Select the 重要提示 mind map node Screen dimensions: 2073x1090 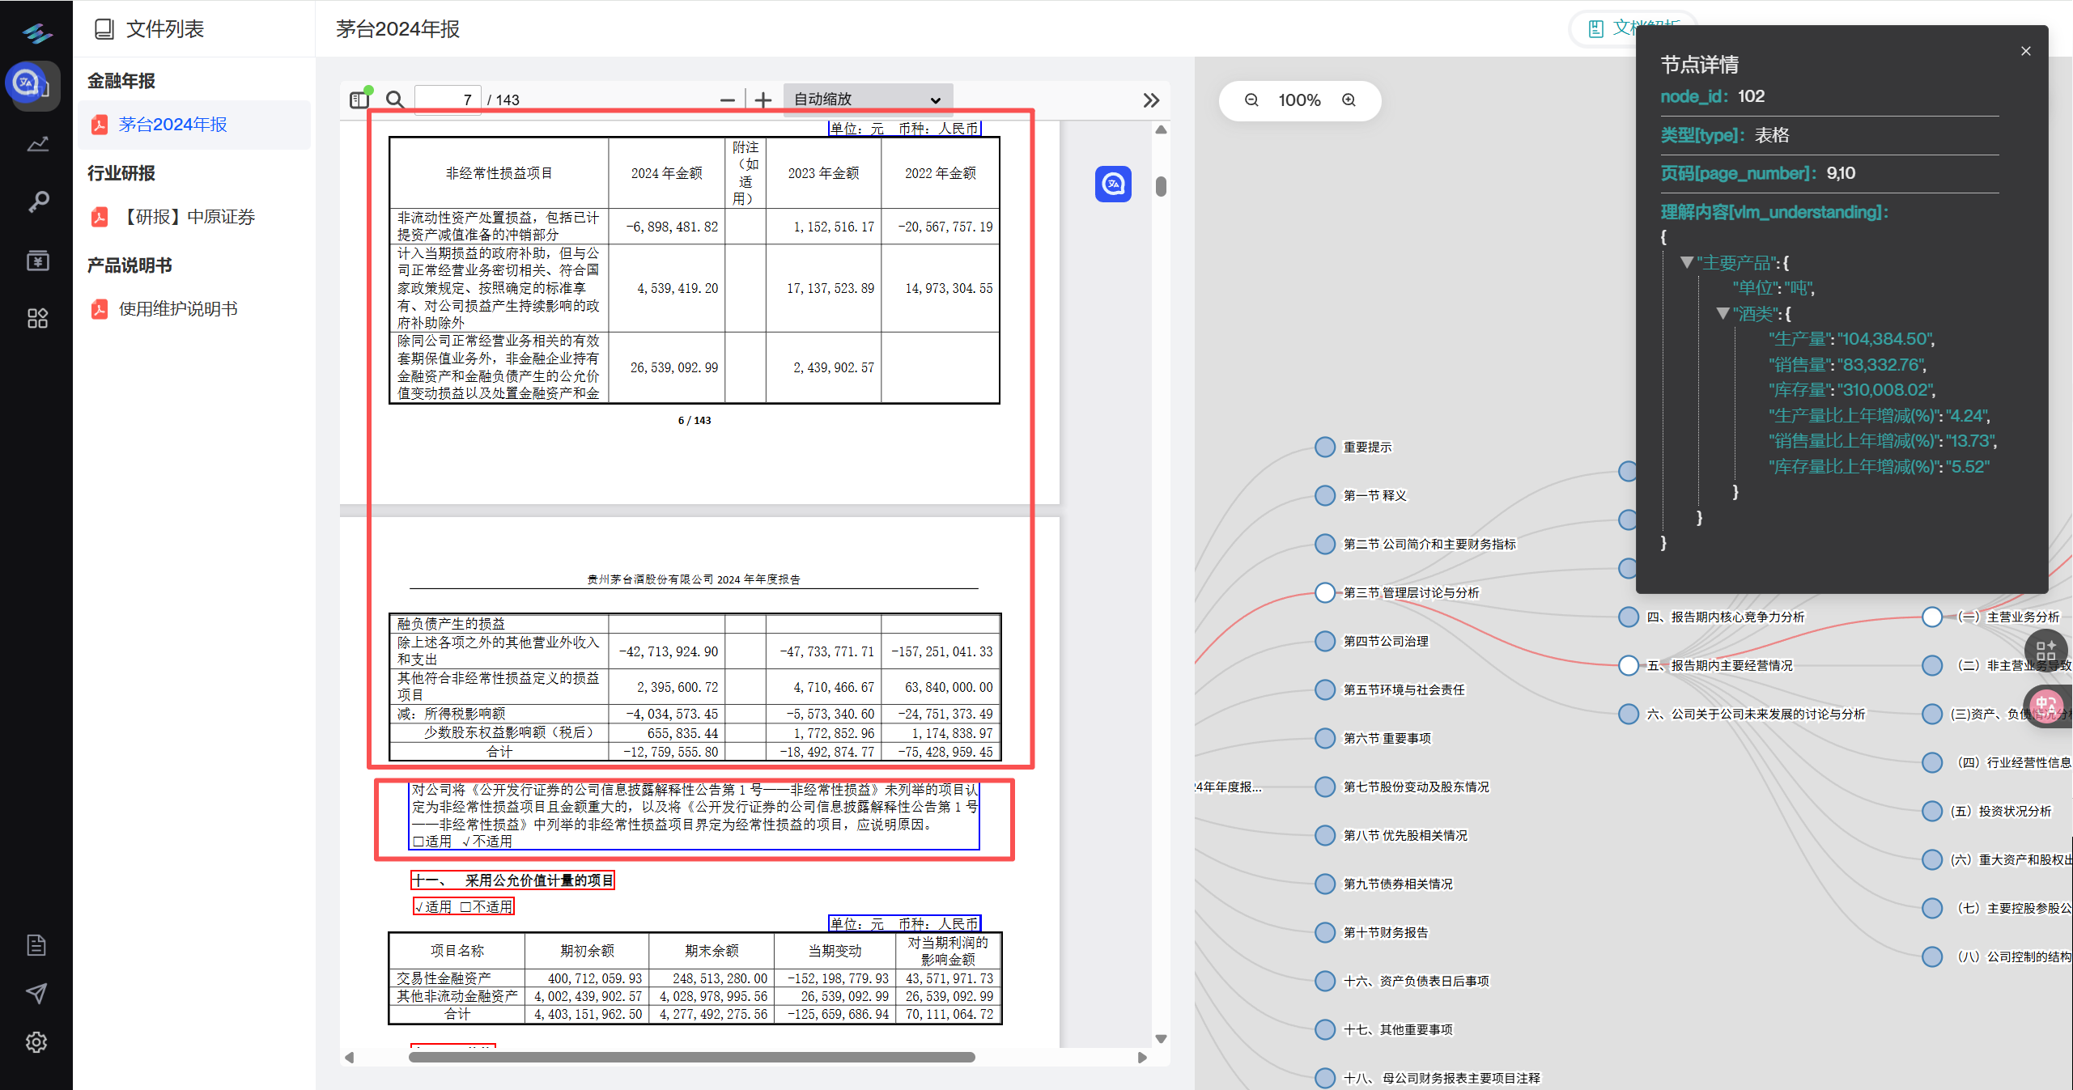coord(1325,447)
